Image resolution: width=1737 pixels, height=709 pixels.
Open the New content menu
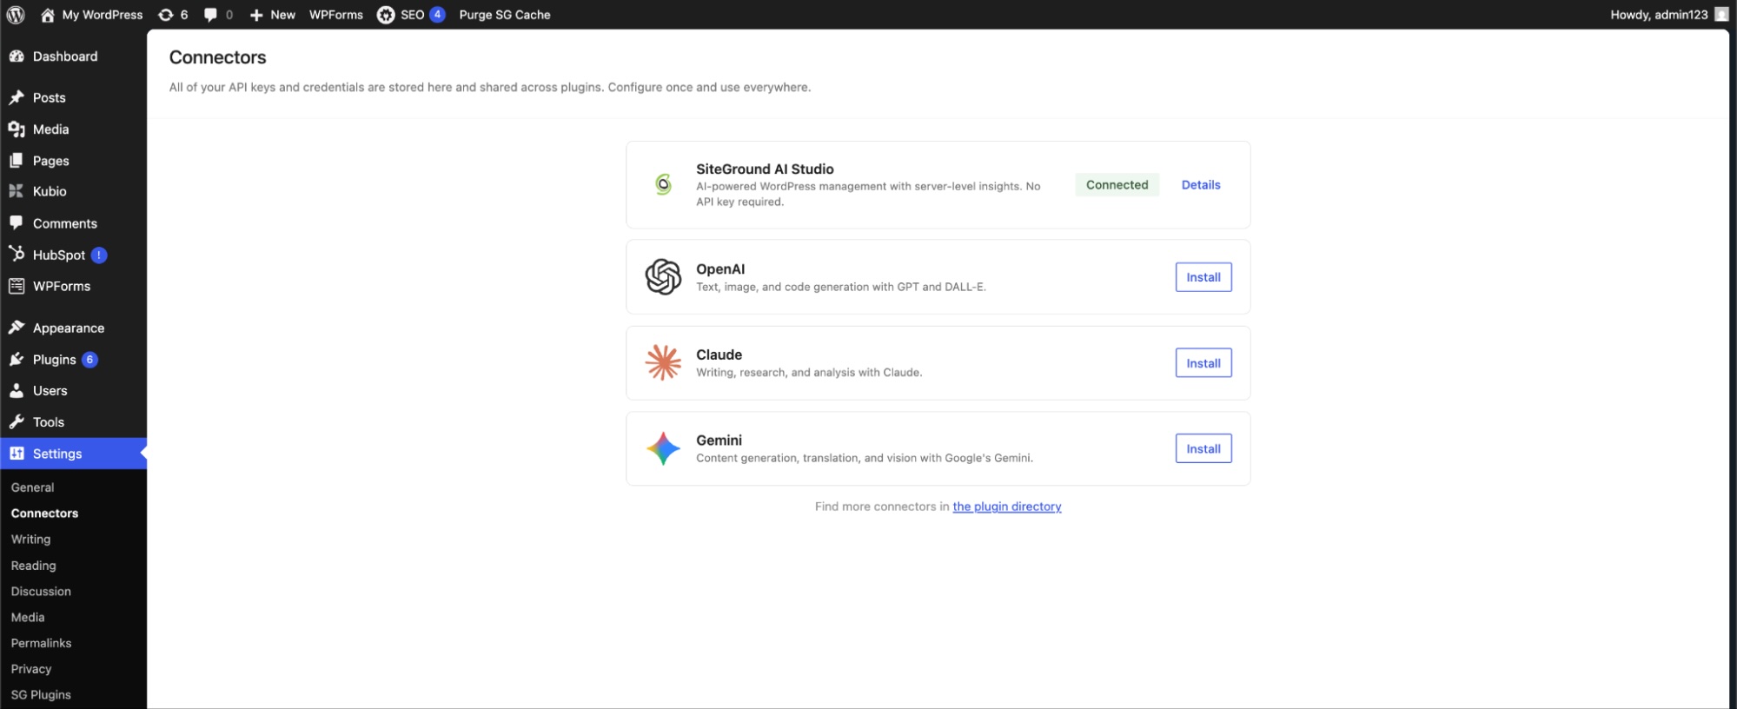[282, 15]
